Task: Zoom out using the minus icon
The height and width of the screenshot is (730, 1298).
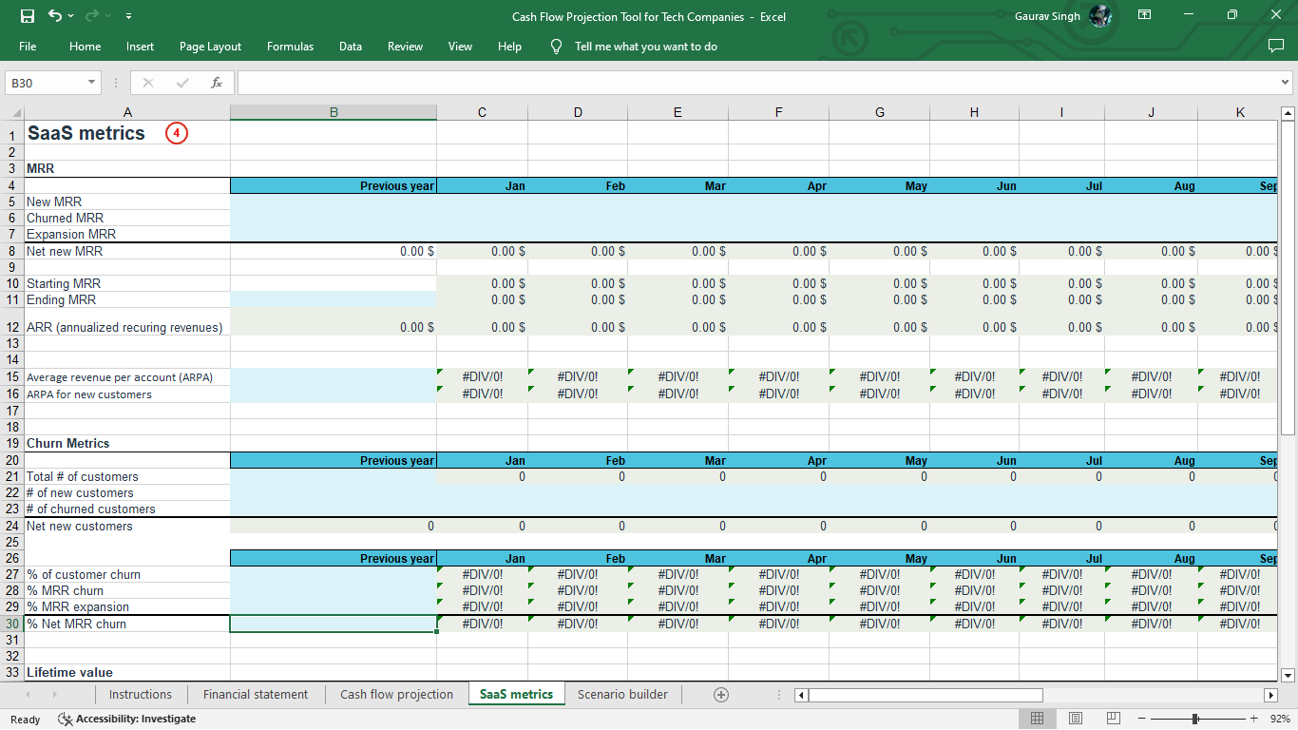Action: (x=1141, y=719)
